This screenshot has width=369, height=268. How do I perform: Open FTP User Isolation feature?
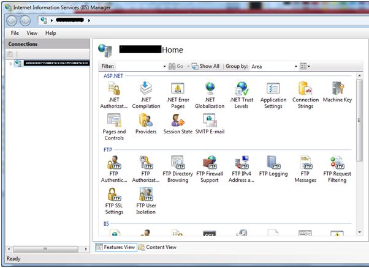pyautogui.click(x=146, y=201)
